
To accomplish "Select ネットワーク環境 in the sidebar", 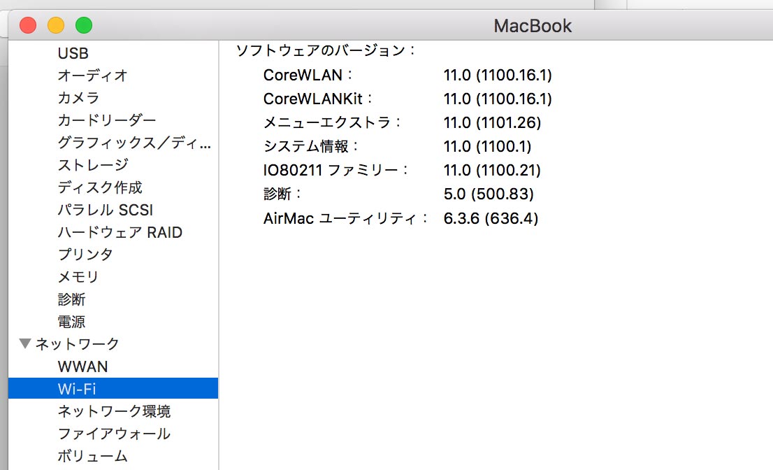I will 115,411.
